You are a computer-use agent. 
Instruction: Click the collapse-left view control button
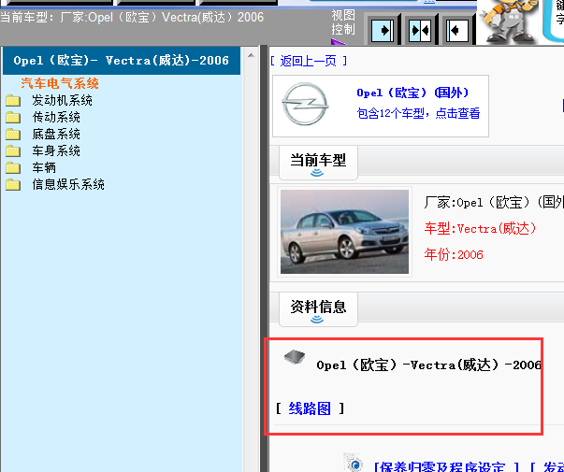coord(457,31)
